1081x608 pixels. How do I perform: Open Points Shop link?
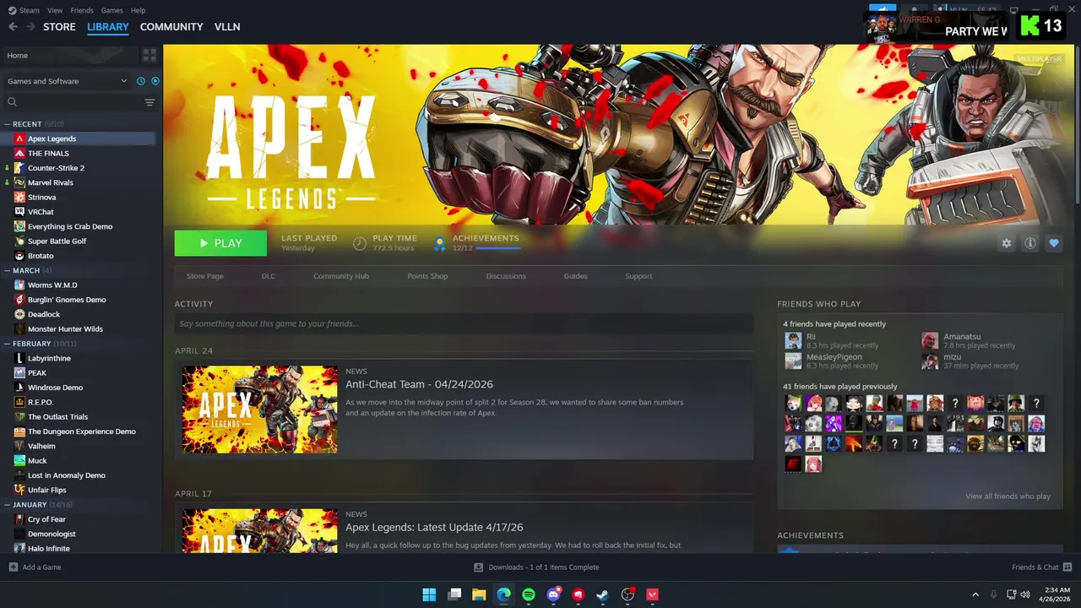(427, 276)
